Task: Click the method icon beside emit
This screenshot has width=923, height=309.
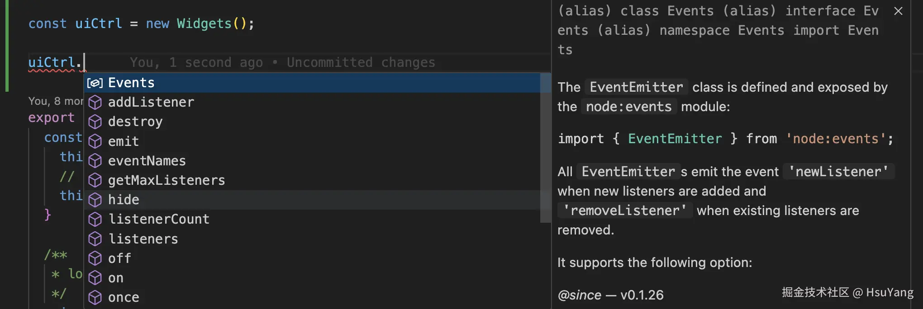Action: pos(95,141)
